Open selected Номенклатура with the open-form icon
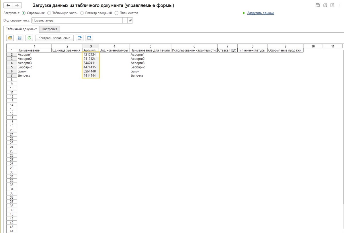The width and height of the screenshot is (344, 233). click(130, 20)
